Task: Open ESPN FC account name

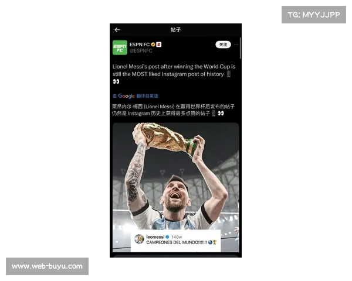Action: [x=140, y=44]
